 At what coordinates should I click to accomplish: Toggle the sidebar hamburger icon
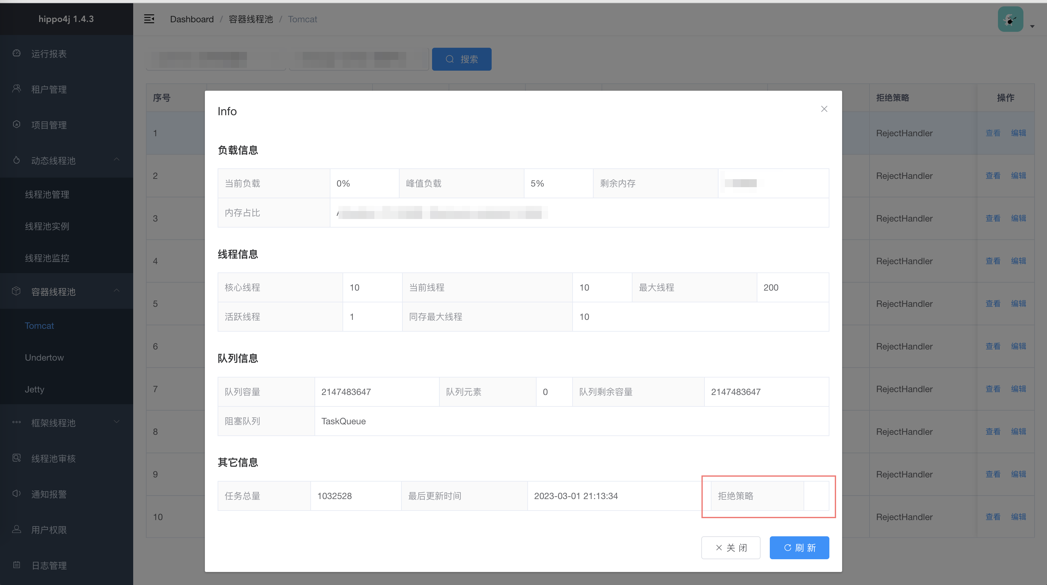pos(149,19)
